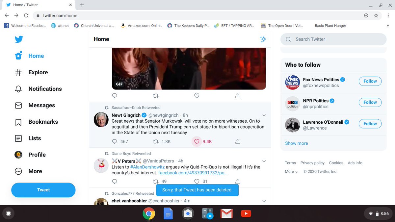Click Sassafras~Knob Retweeted label
This screenshot has width=395, height=222.
136,108
